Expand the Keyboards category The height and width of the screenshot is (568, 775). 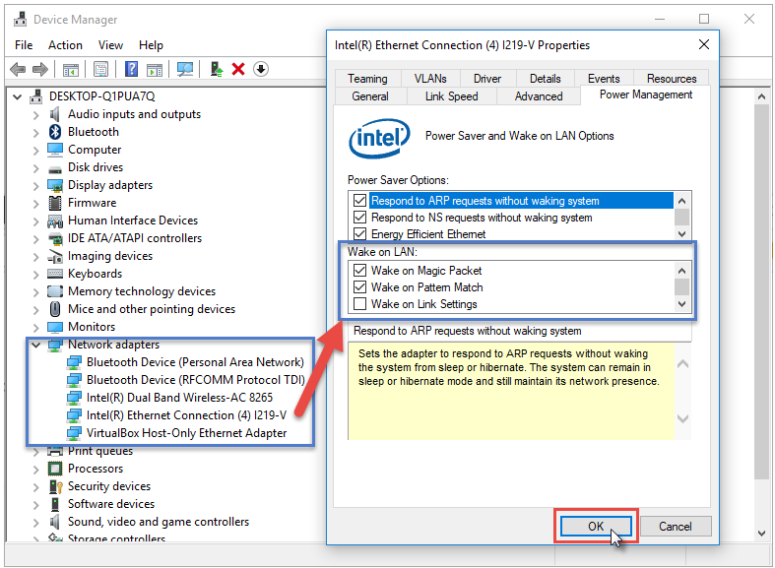(x=35, y=274)
